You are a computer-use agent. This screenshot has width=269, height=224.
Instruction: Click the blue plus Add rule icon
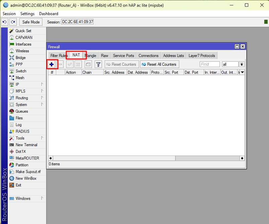click(52, 64)
